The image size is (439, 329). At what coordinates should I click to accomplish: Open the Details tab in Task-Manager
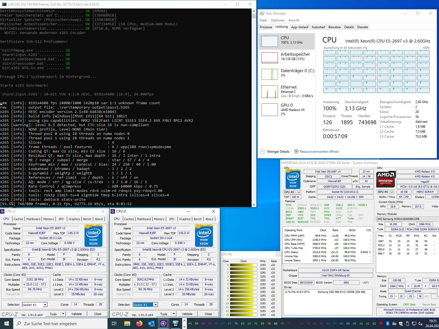[x=349, y=27]
